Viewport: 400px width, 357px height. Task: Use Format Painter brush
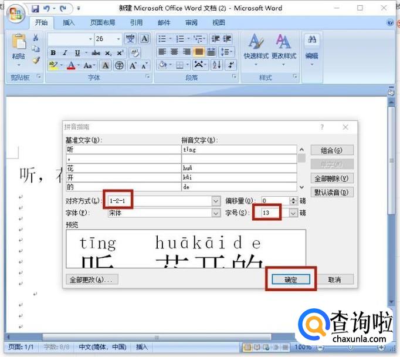tap(35, 60)
